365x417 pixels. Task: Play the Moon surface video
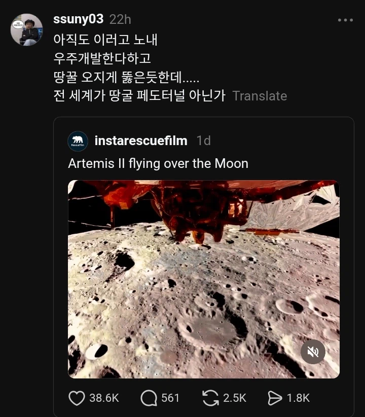coord(203,279)
